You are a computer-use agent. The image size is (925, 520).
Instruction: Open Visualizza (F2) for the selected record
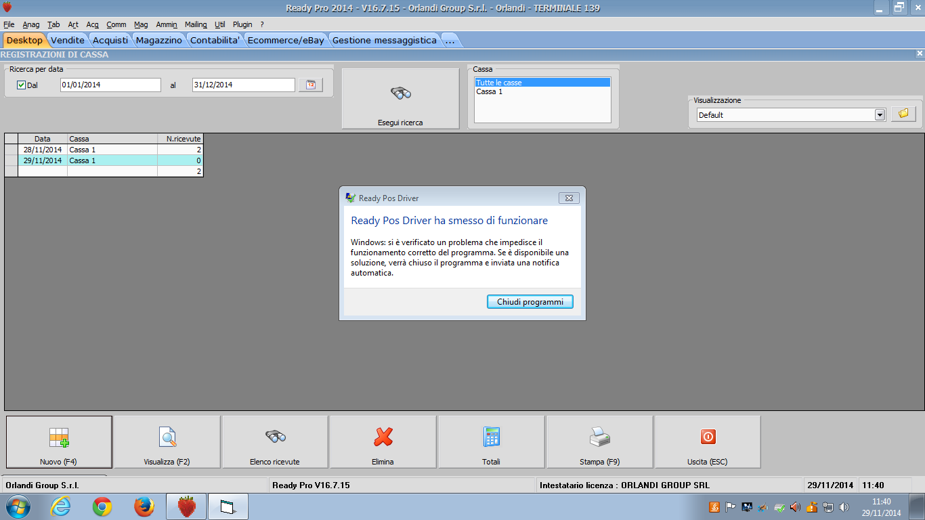point(167,442)
